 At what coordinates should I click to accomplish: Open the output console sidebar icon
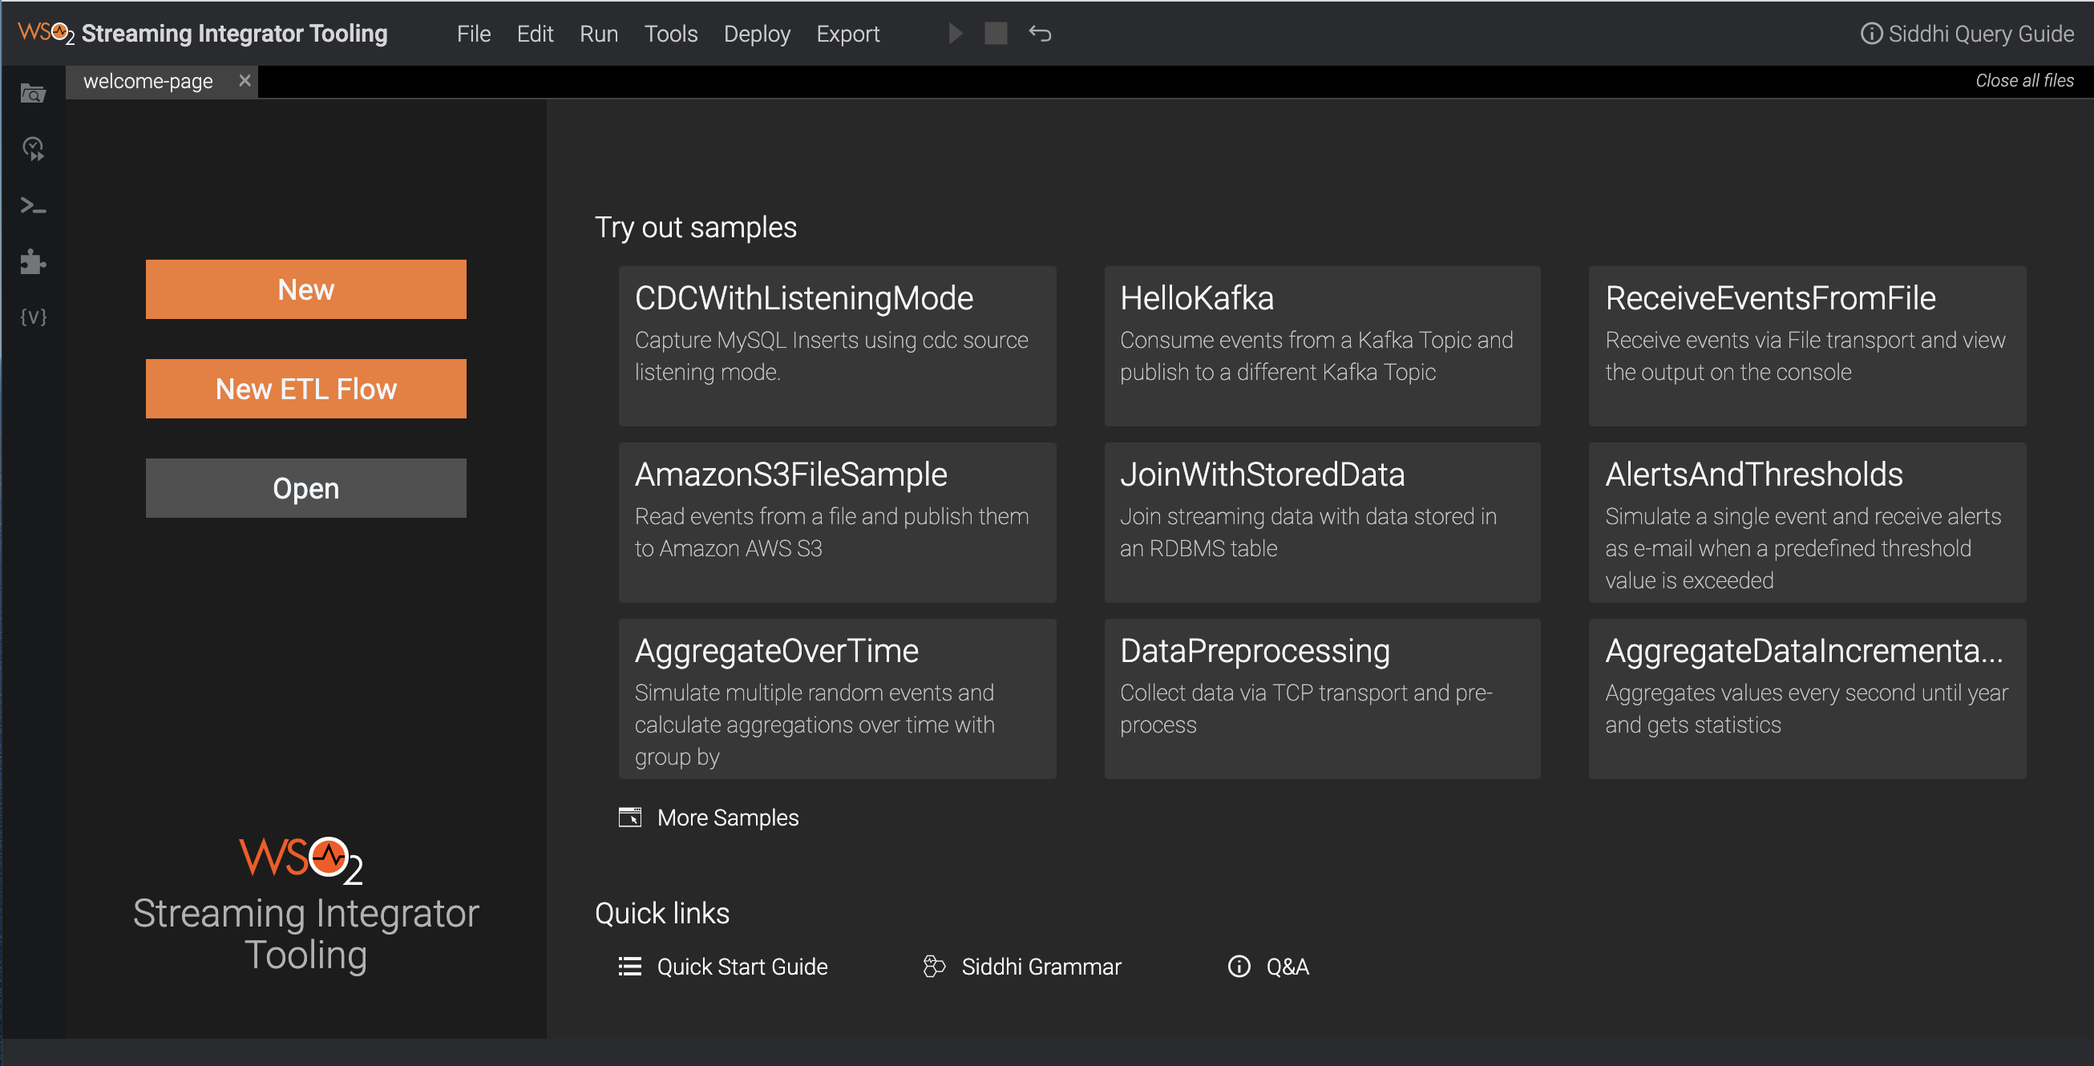pos(33,205)
